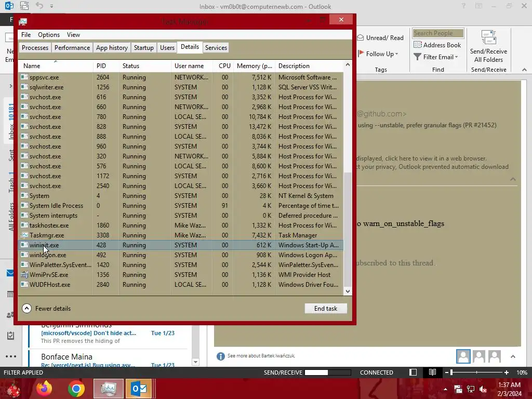Switch Outlook to Reading view icon
532x399 pixels.
click(x=432, y=372)
